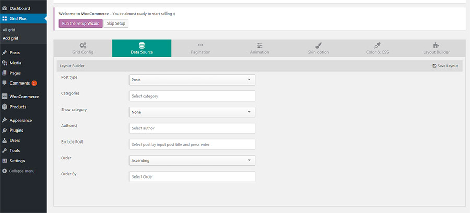Click the Save Layout disk icon
This screenshot has height=213, width=470.
tap(434, 66)
